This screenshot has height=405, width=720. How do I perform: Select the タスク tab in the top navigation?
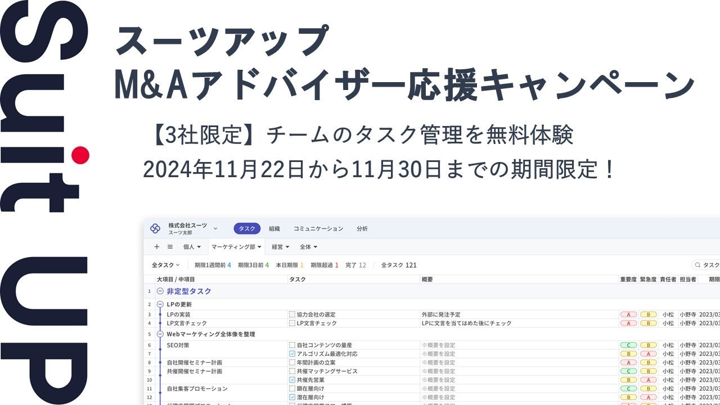[247, 228]
